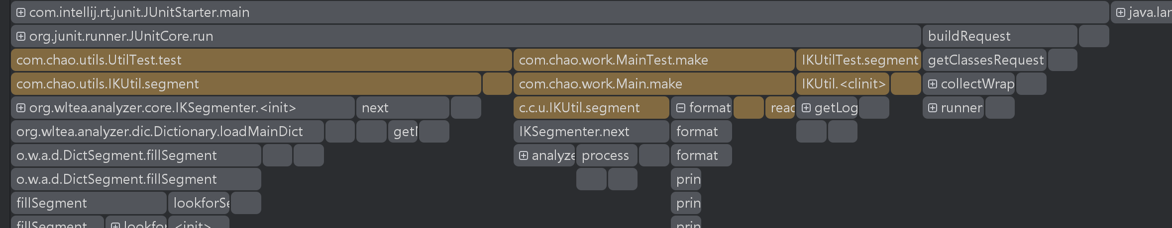The image size is (1172, 228).
Task: Expand the collectWrap frame plus icon
Action: coord(933,84)
